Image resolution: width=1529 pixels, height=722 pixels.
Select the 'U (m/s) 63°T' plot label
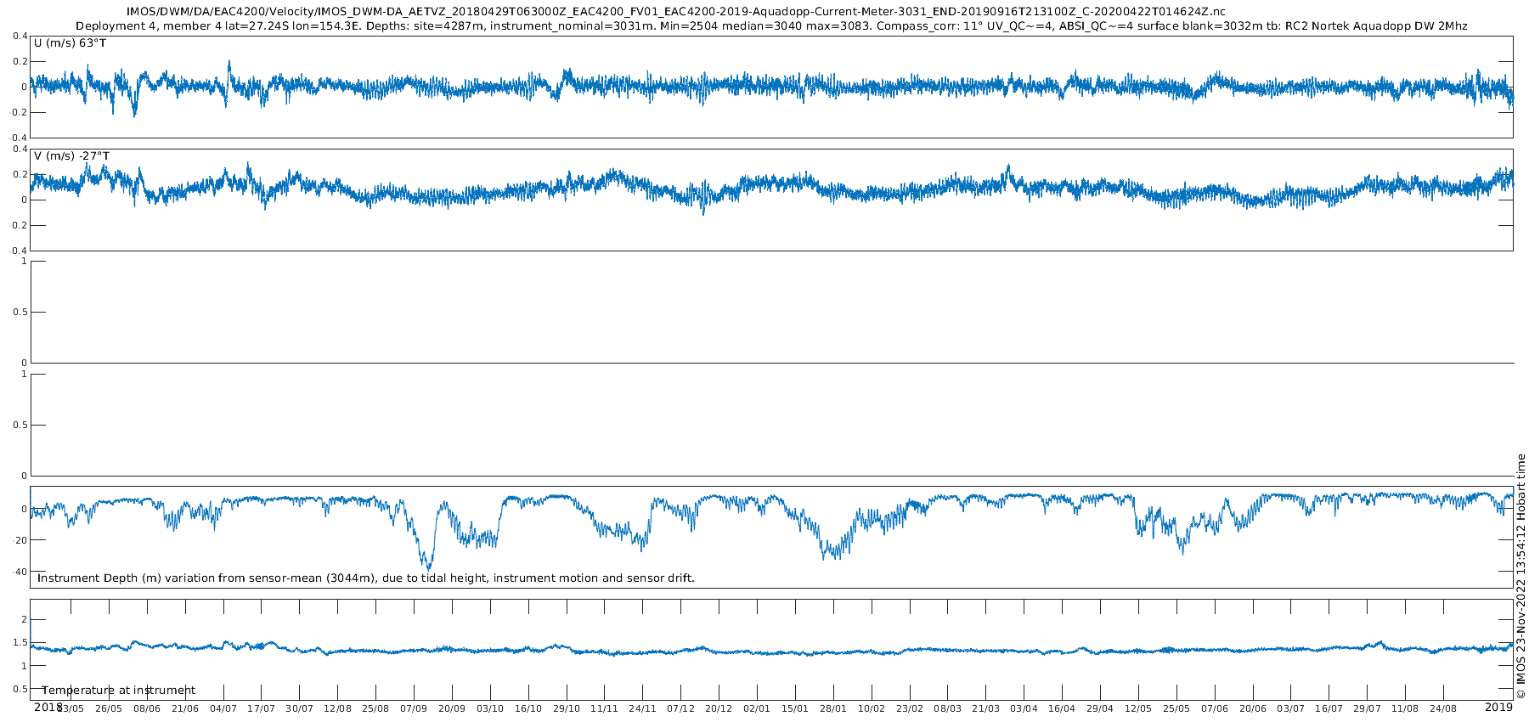click(x=70, y=42)
